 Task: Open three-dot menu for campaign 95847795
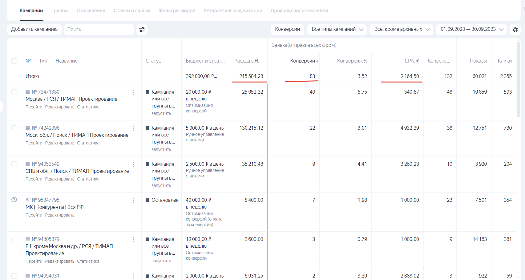[x=134, y=200]
